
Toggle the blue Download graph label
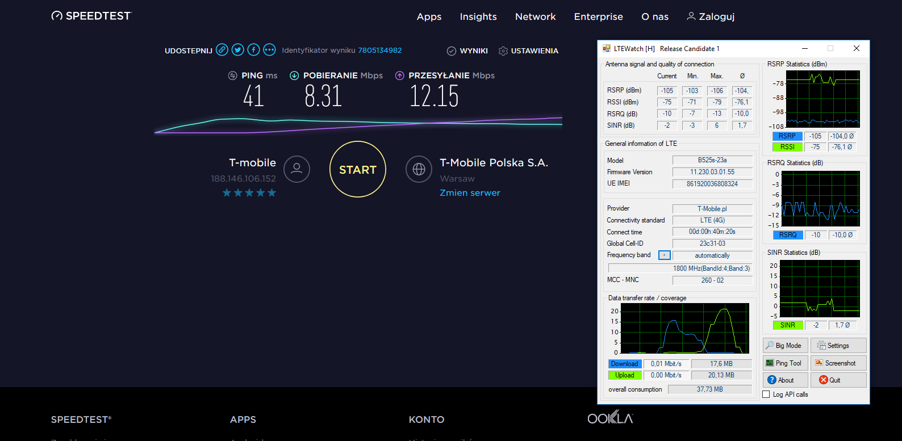(x=625, y=364)
